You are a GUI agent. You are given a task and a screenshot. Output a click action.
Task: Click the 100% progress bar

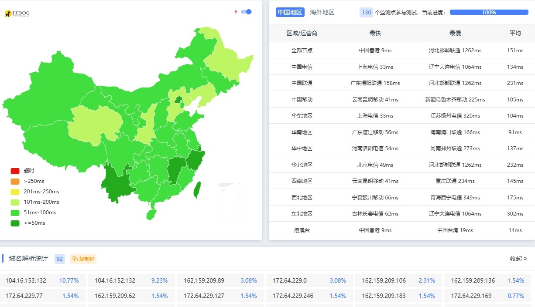coord(489,12)
